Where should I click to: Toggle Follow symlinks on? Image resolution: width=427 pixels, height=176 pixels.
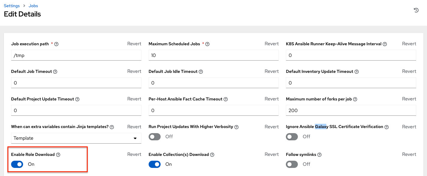coord(292,164)
